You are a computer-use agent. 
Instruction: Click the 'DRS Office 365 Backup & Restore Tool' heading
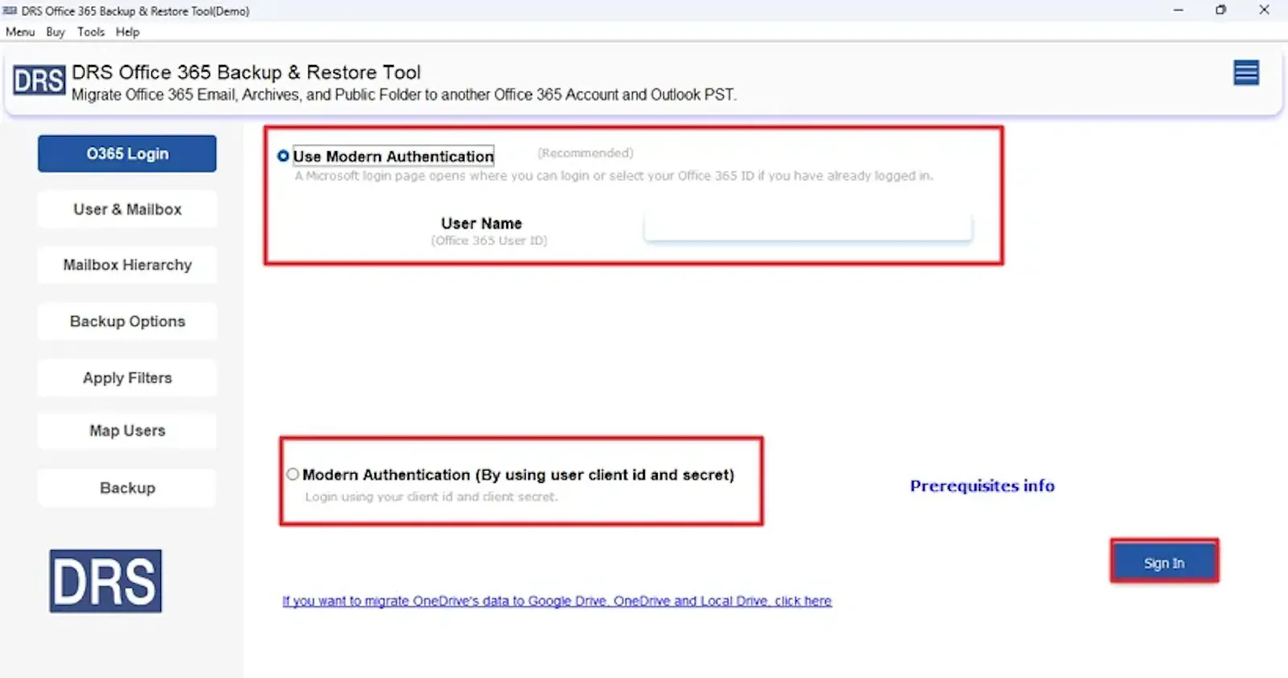246,72
